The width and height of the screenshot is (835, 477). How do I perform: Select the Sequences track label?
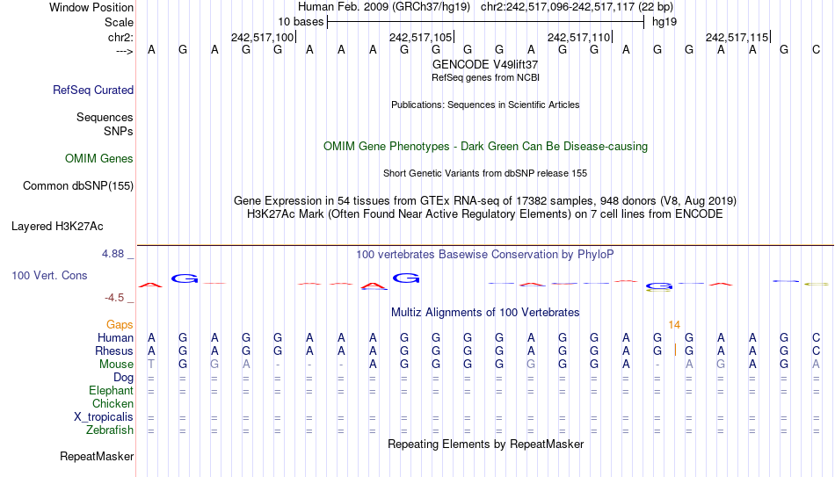[x=105, y=117]
